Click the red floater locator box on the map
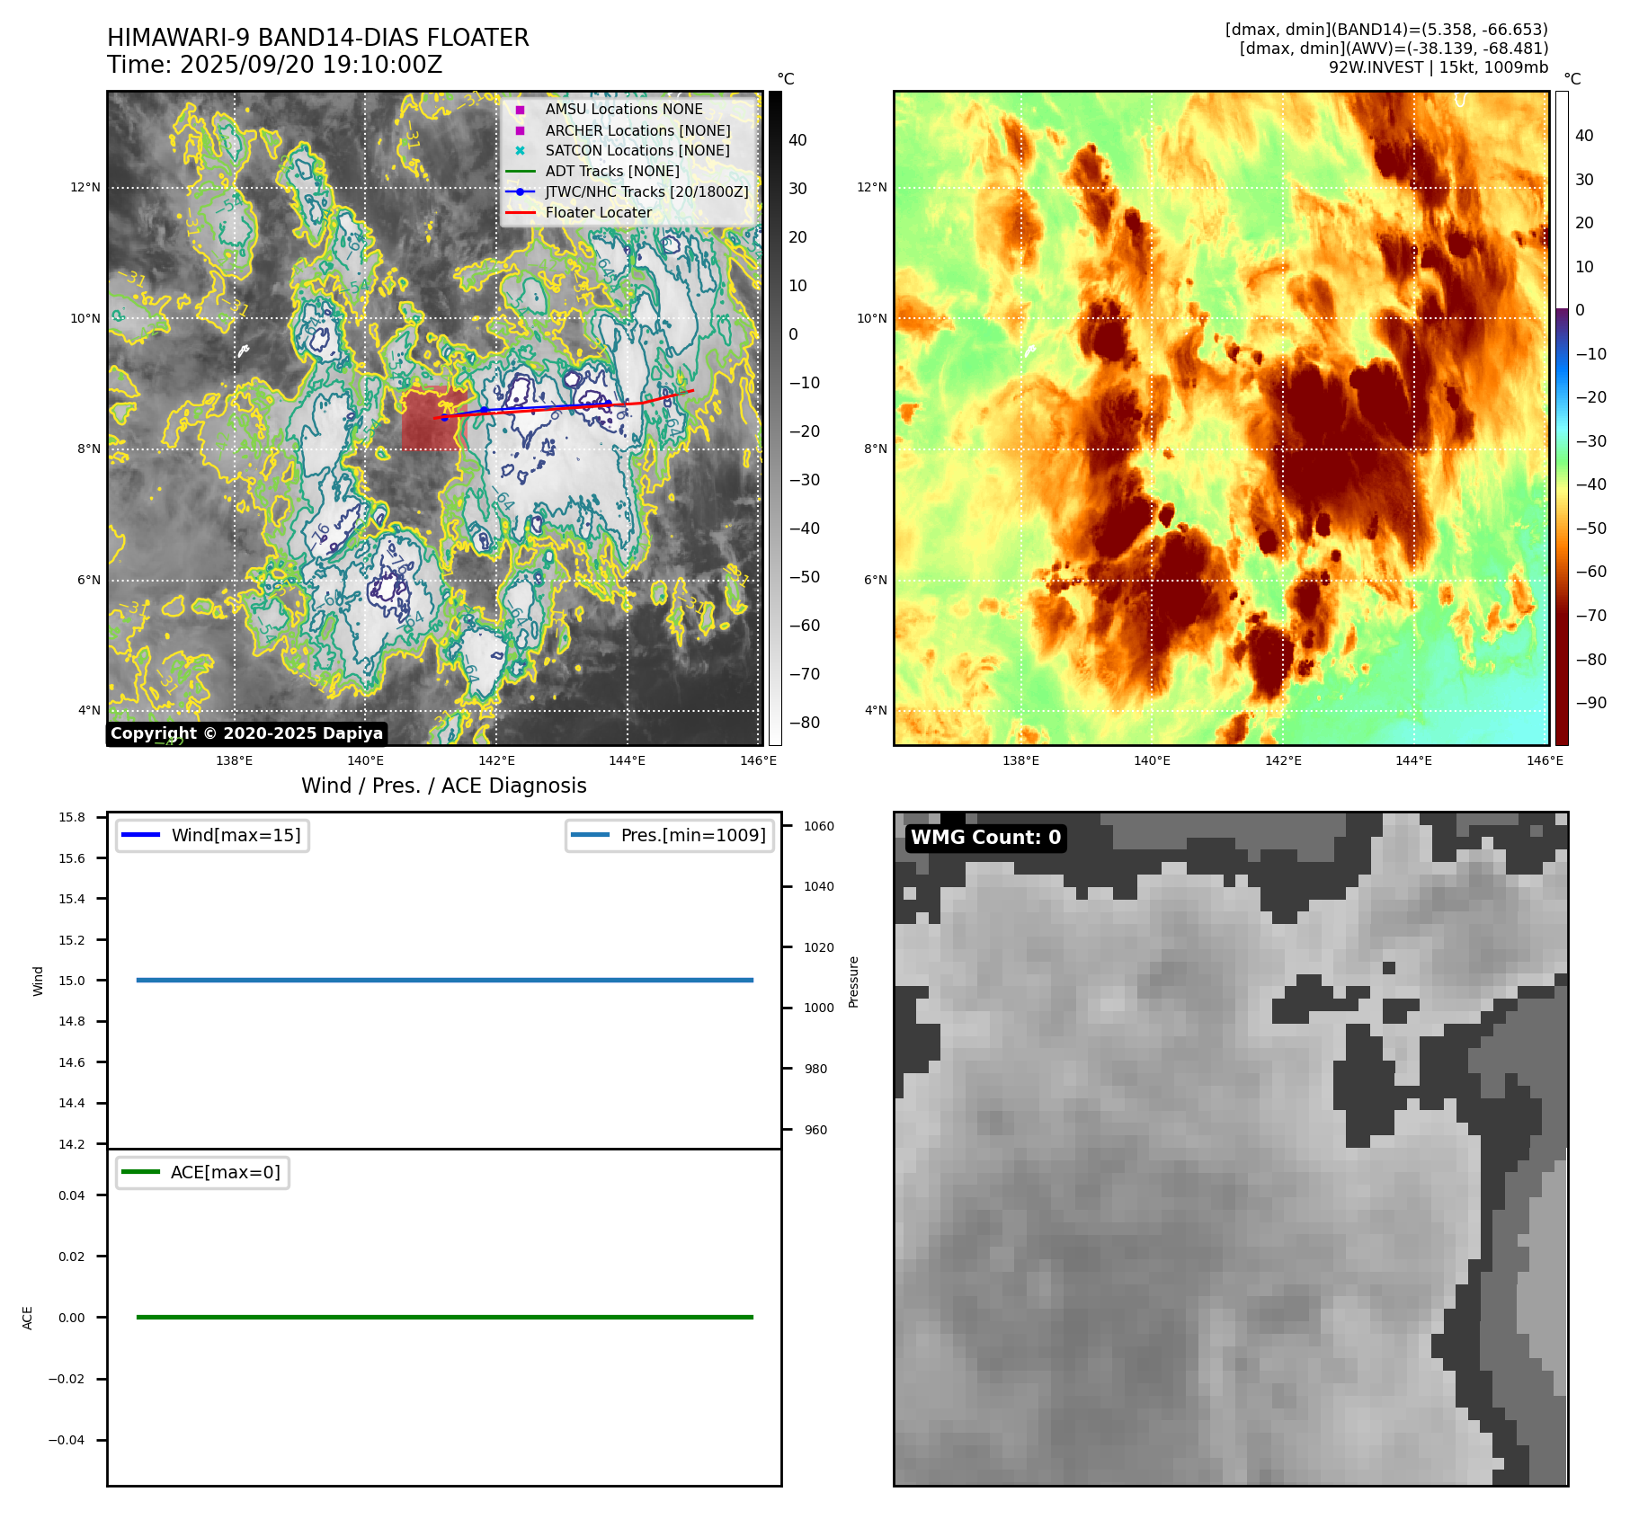 coord(433,418)
